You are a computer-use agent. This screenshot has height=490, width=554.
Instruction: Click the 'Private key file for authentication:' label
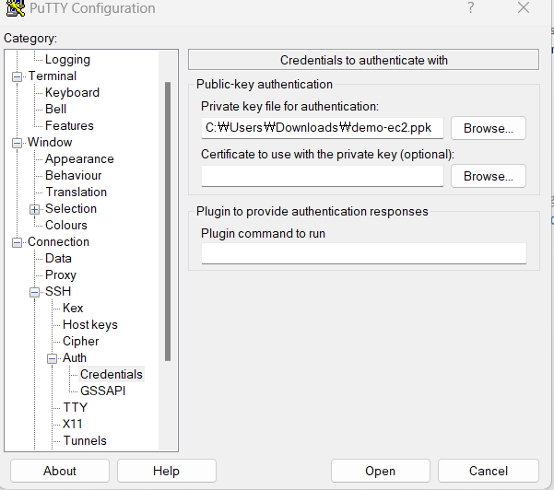289,106
